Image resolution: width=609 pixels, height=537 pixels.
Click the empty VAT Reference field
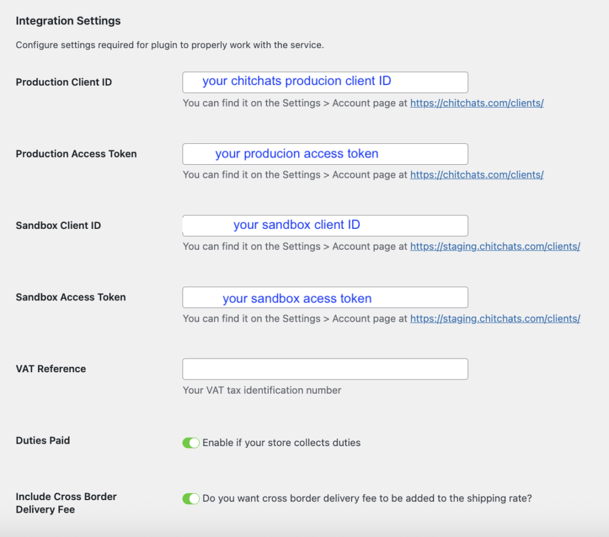click(325, 369)
